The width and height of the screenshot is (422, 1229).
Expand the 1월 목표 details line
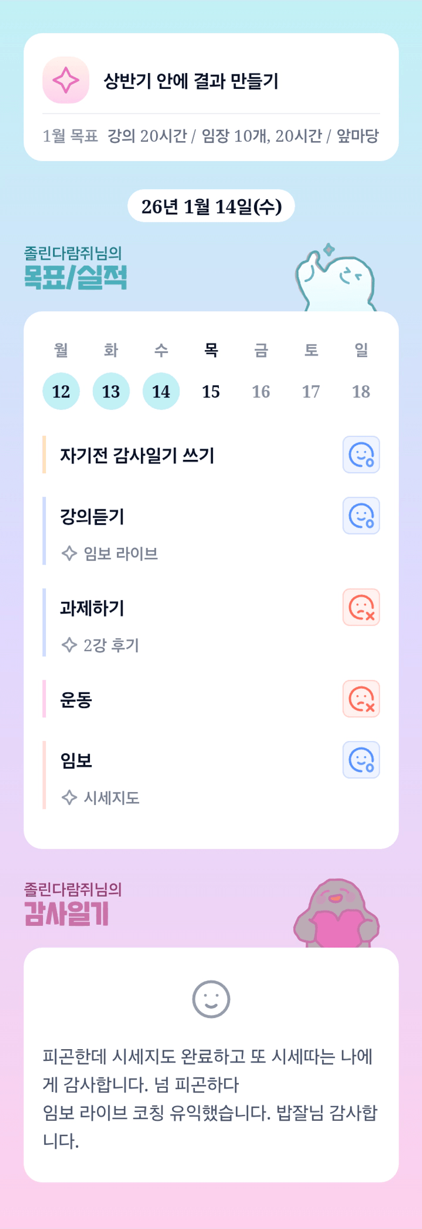click(211, 136)
